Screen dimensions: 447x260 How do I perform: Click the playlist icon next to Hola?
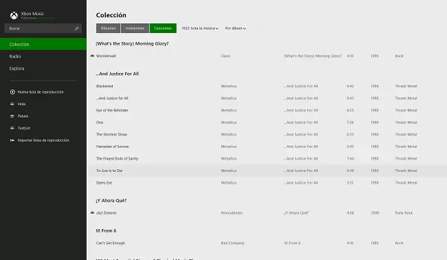click(12, 104)
